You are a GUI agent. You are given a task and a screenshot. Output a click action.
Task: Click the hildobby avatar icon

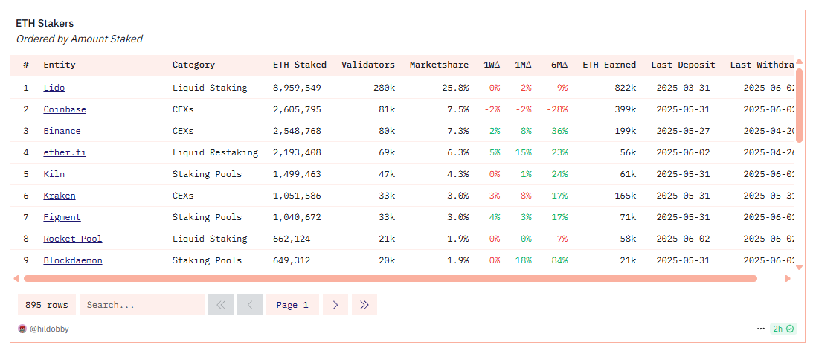(x=22, y=329)
